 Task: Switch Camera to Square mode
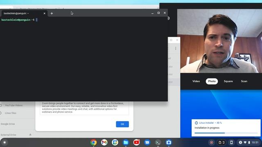pyautogui.click(x=228, y=81)
